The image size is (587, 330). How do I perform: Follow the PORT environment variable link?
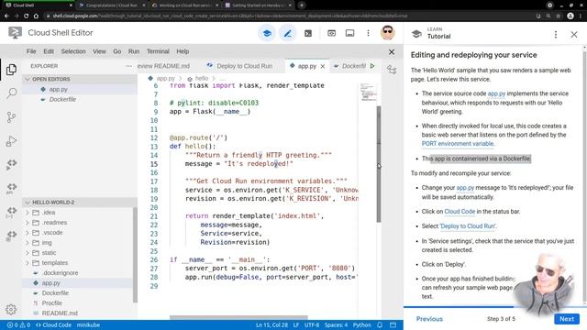pyautogui.click(x=458, y=144)
